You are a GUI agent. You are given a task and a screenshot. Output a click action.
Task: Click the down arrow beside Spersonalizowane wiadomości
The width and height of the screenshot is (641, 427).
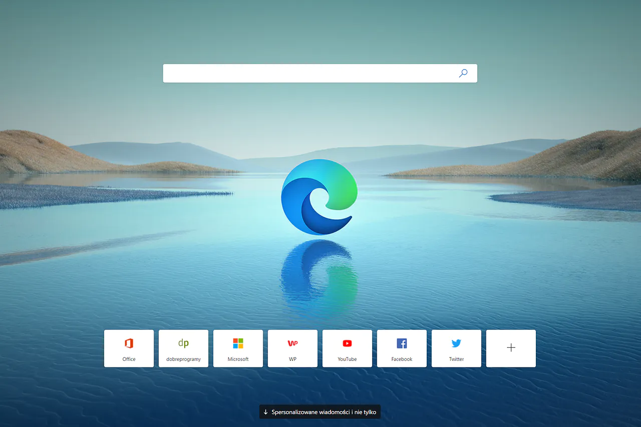point(265,412)
